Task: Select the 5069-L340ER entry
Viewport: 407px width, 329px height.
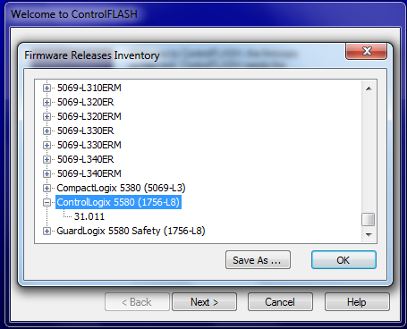Action: 86,159
